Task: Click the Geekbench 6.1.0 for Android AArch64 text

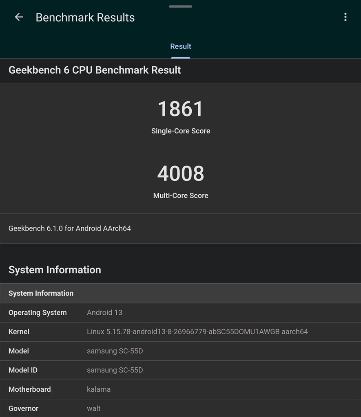Action: [x=70, y=228]
